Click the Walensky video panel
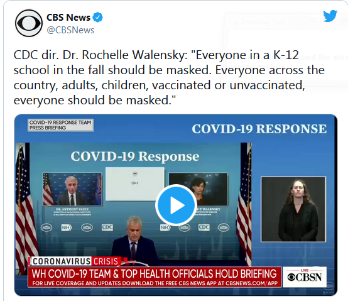Viewport: 348px width, 301px height. (x=198, y=189)
